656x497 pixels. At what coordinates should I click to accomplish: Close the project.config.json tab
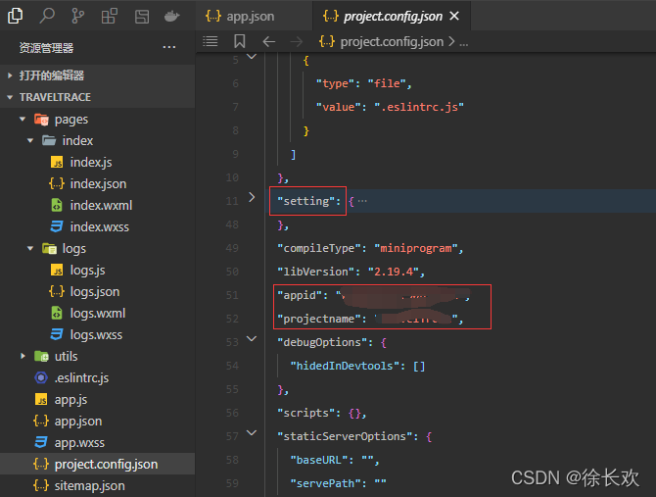[x=454, y=16]
